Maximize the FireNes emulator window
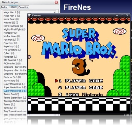 (x=122, y=15)
